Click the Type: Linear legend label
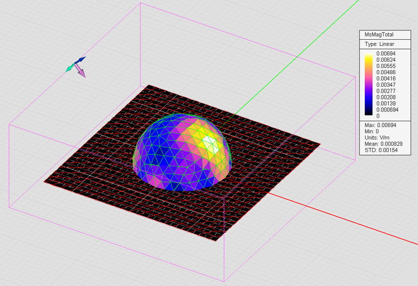This screenshot has height=286, width=418. pos(379,44)
